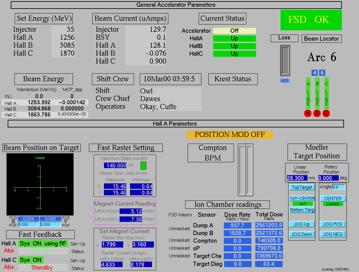This screenshot has width=359, height=272.
Task: Select the green B LINE bar
Action: (x=317, y=93)
